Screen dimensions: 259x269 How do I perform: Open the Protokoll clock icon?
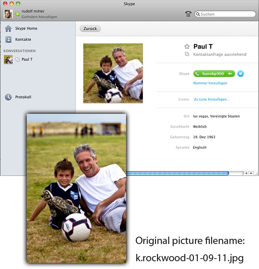pos(8,97)
